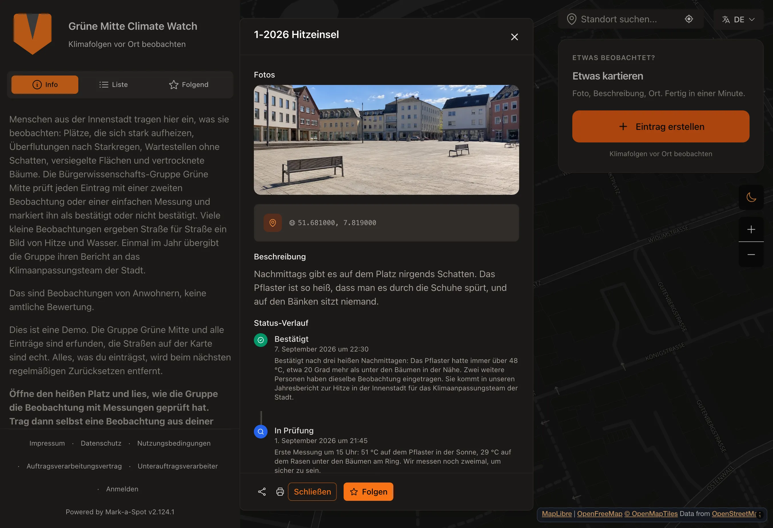Click the Standort suchen search field
Screen dimensions: 773x528
625,19
